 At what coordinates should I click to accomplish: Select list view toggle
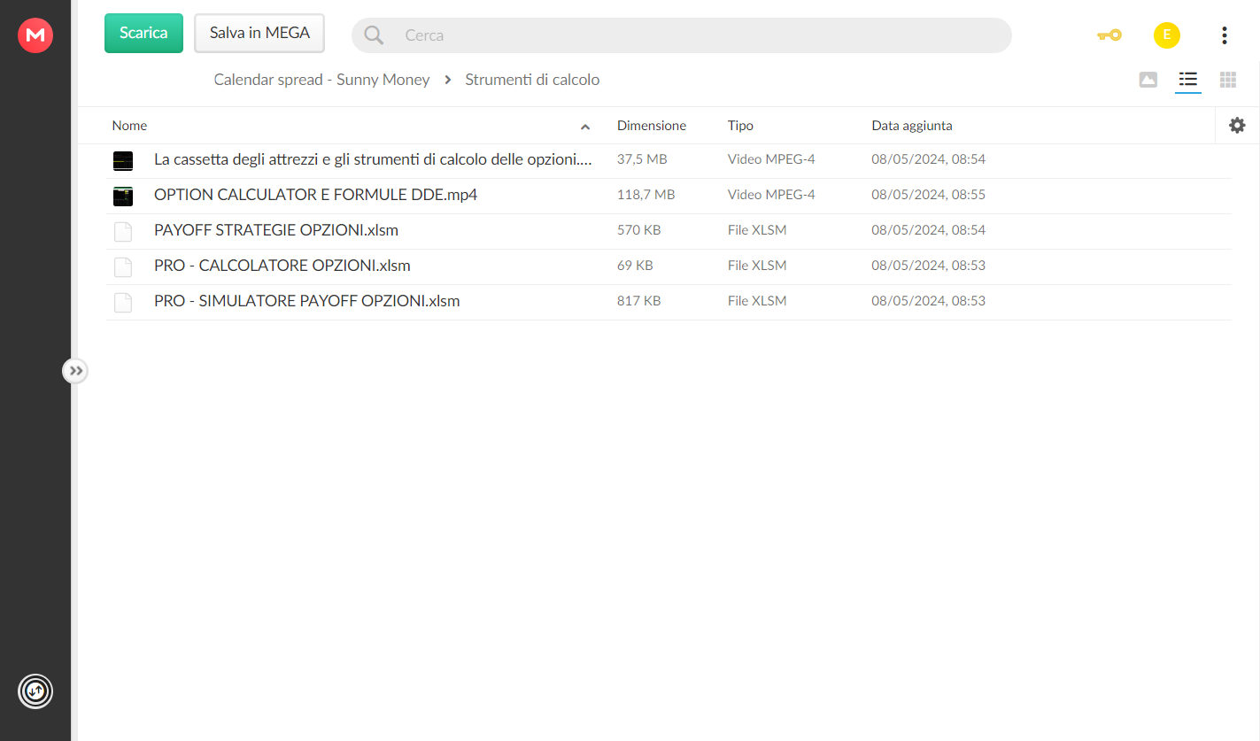[1187, 80]
